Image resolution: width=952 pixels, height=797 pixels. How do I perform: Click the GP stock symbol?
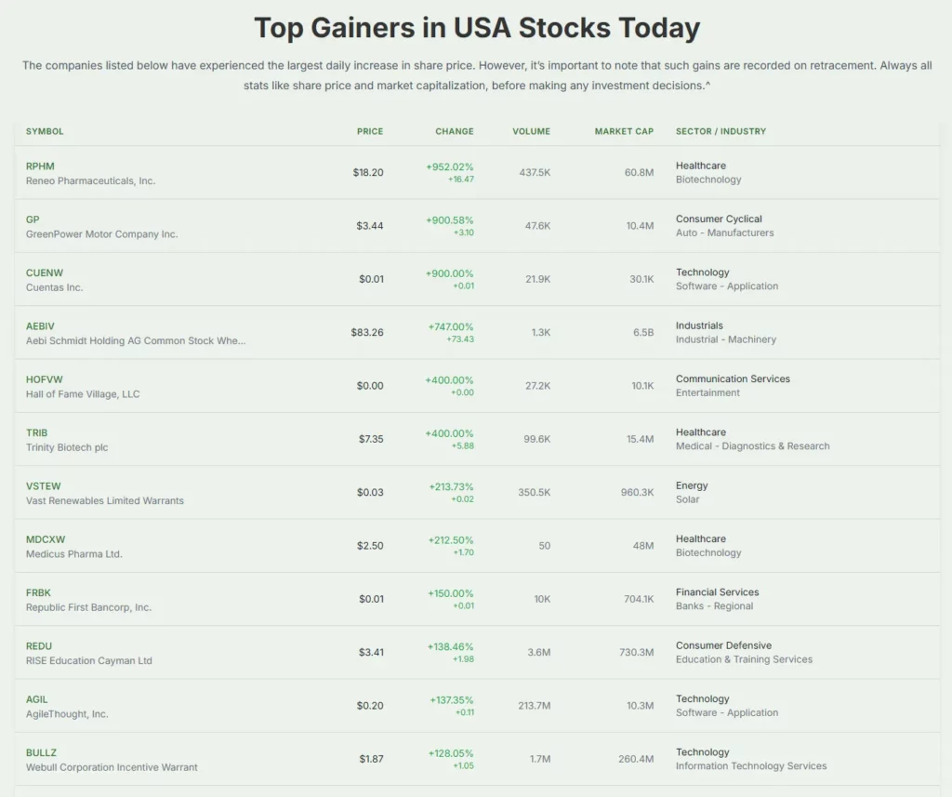point(33,219)
